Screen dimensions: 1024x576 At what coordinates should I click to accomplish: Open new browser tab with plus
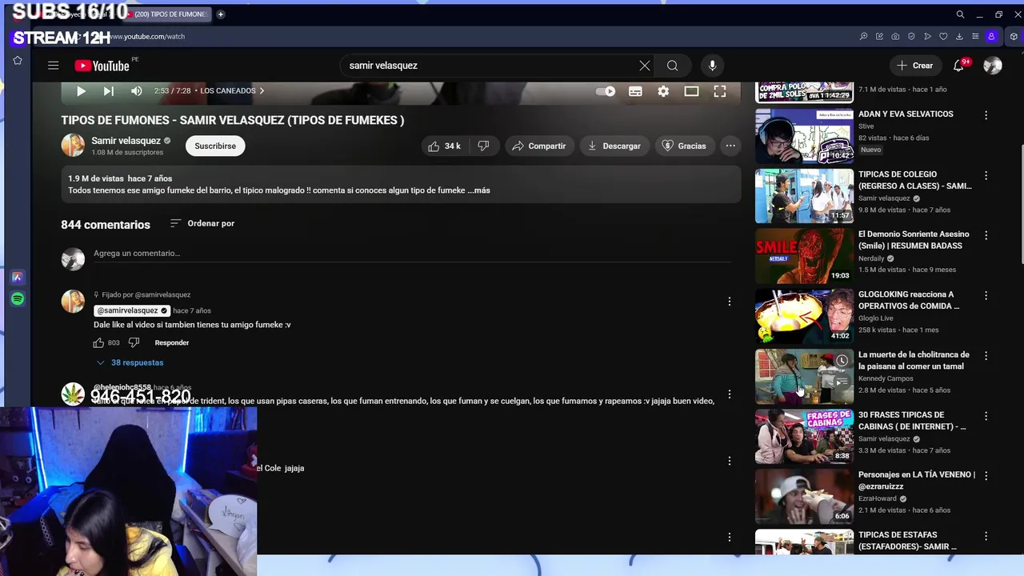(x=221, y=14)
